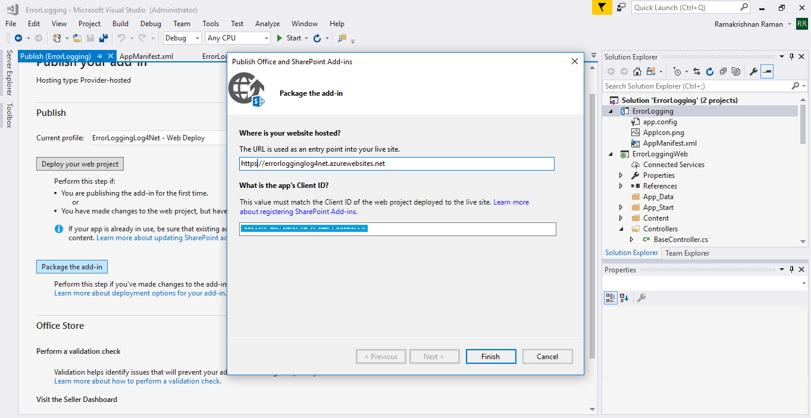
Task: Expand the BaseController.cs node
Action: [x=632, y=240]
